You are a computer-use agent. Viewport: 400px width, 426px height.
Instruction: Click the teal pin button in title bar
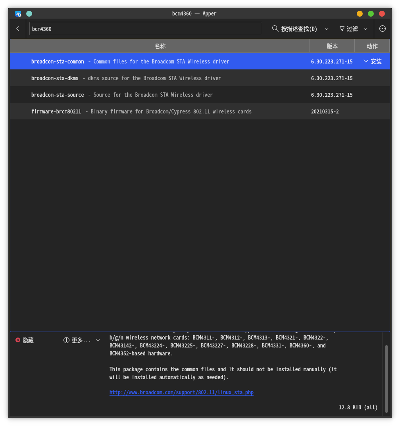tap(29, 13)
